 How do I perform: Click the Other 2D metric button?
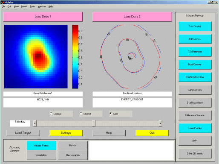[195, 153]
